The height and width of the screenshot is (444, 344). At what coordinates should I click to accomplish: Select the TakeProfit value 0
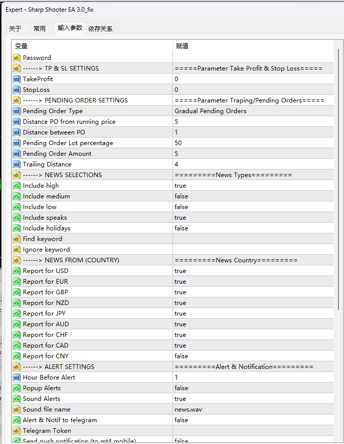(253, 79)
